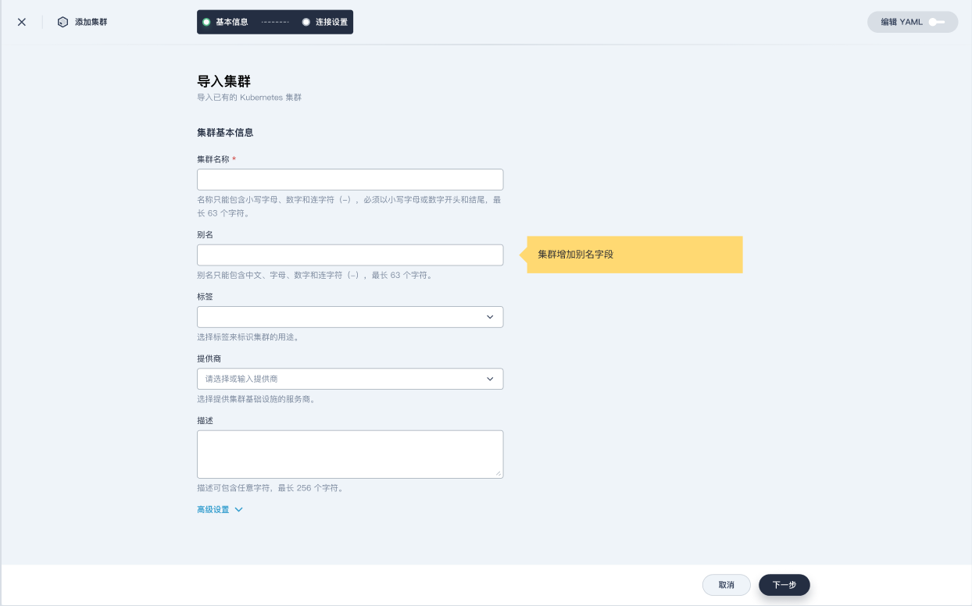Image resolution: width=972 pixels, height=606 pixels.
Task: Focus the 别名 input field
Action: (x=350, y=255)
